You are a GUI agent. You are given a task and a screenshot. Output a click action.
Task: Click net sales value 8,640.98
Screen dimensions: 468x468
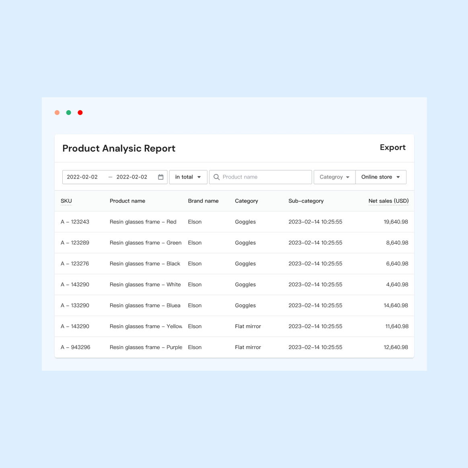click(x=397, y=243)
